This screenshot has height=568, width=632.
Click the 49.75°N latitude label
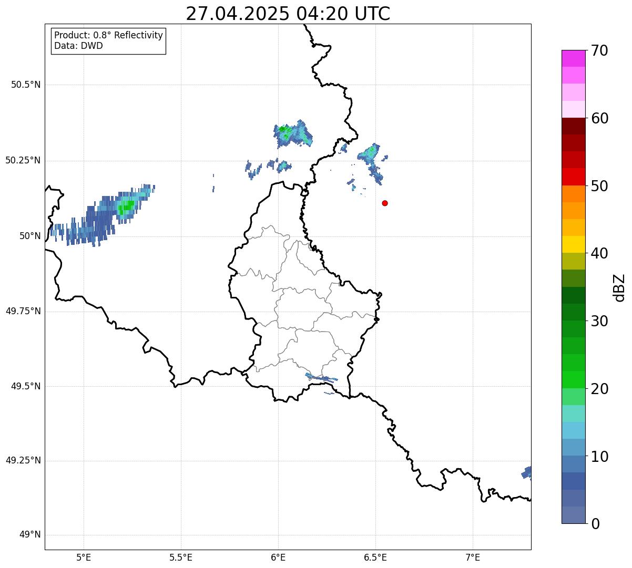coord(23,311)
